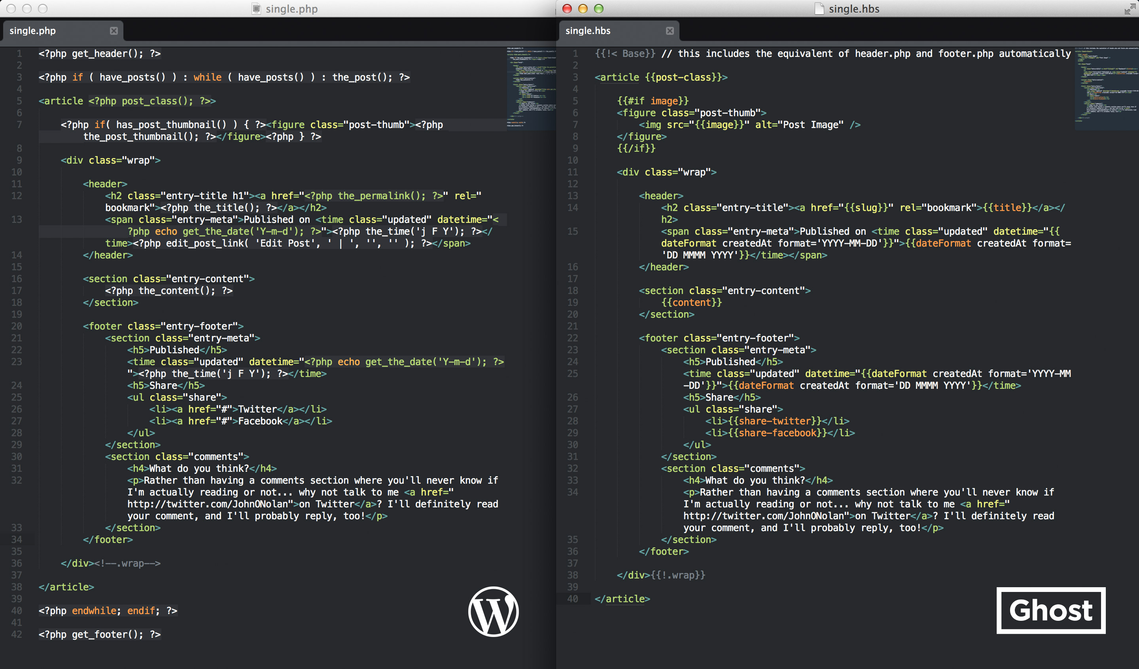Enter fullscreen via single.hbs window arrows icon
Screen dimensions: 1139x669
pos(1130,9)
